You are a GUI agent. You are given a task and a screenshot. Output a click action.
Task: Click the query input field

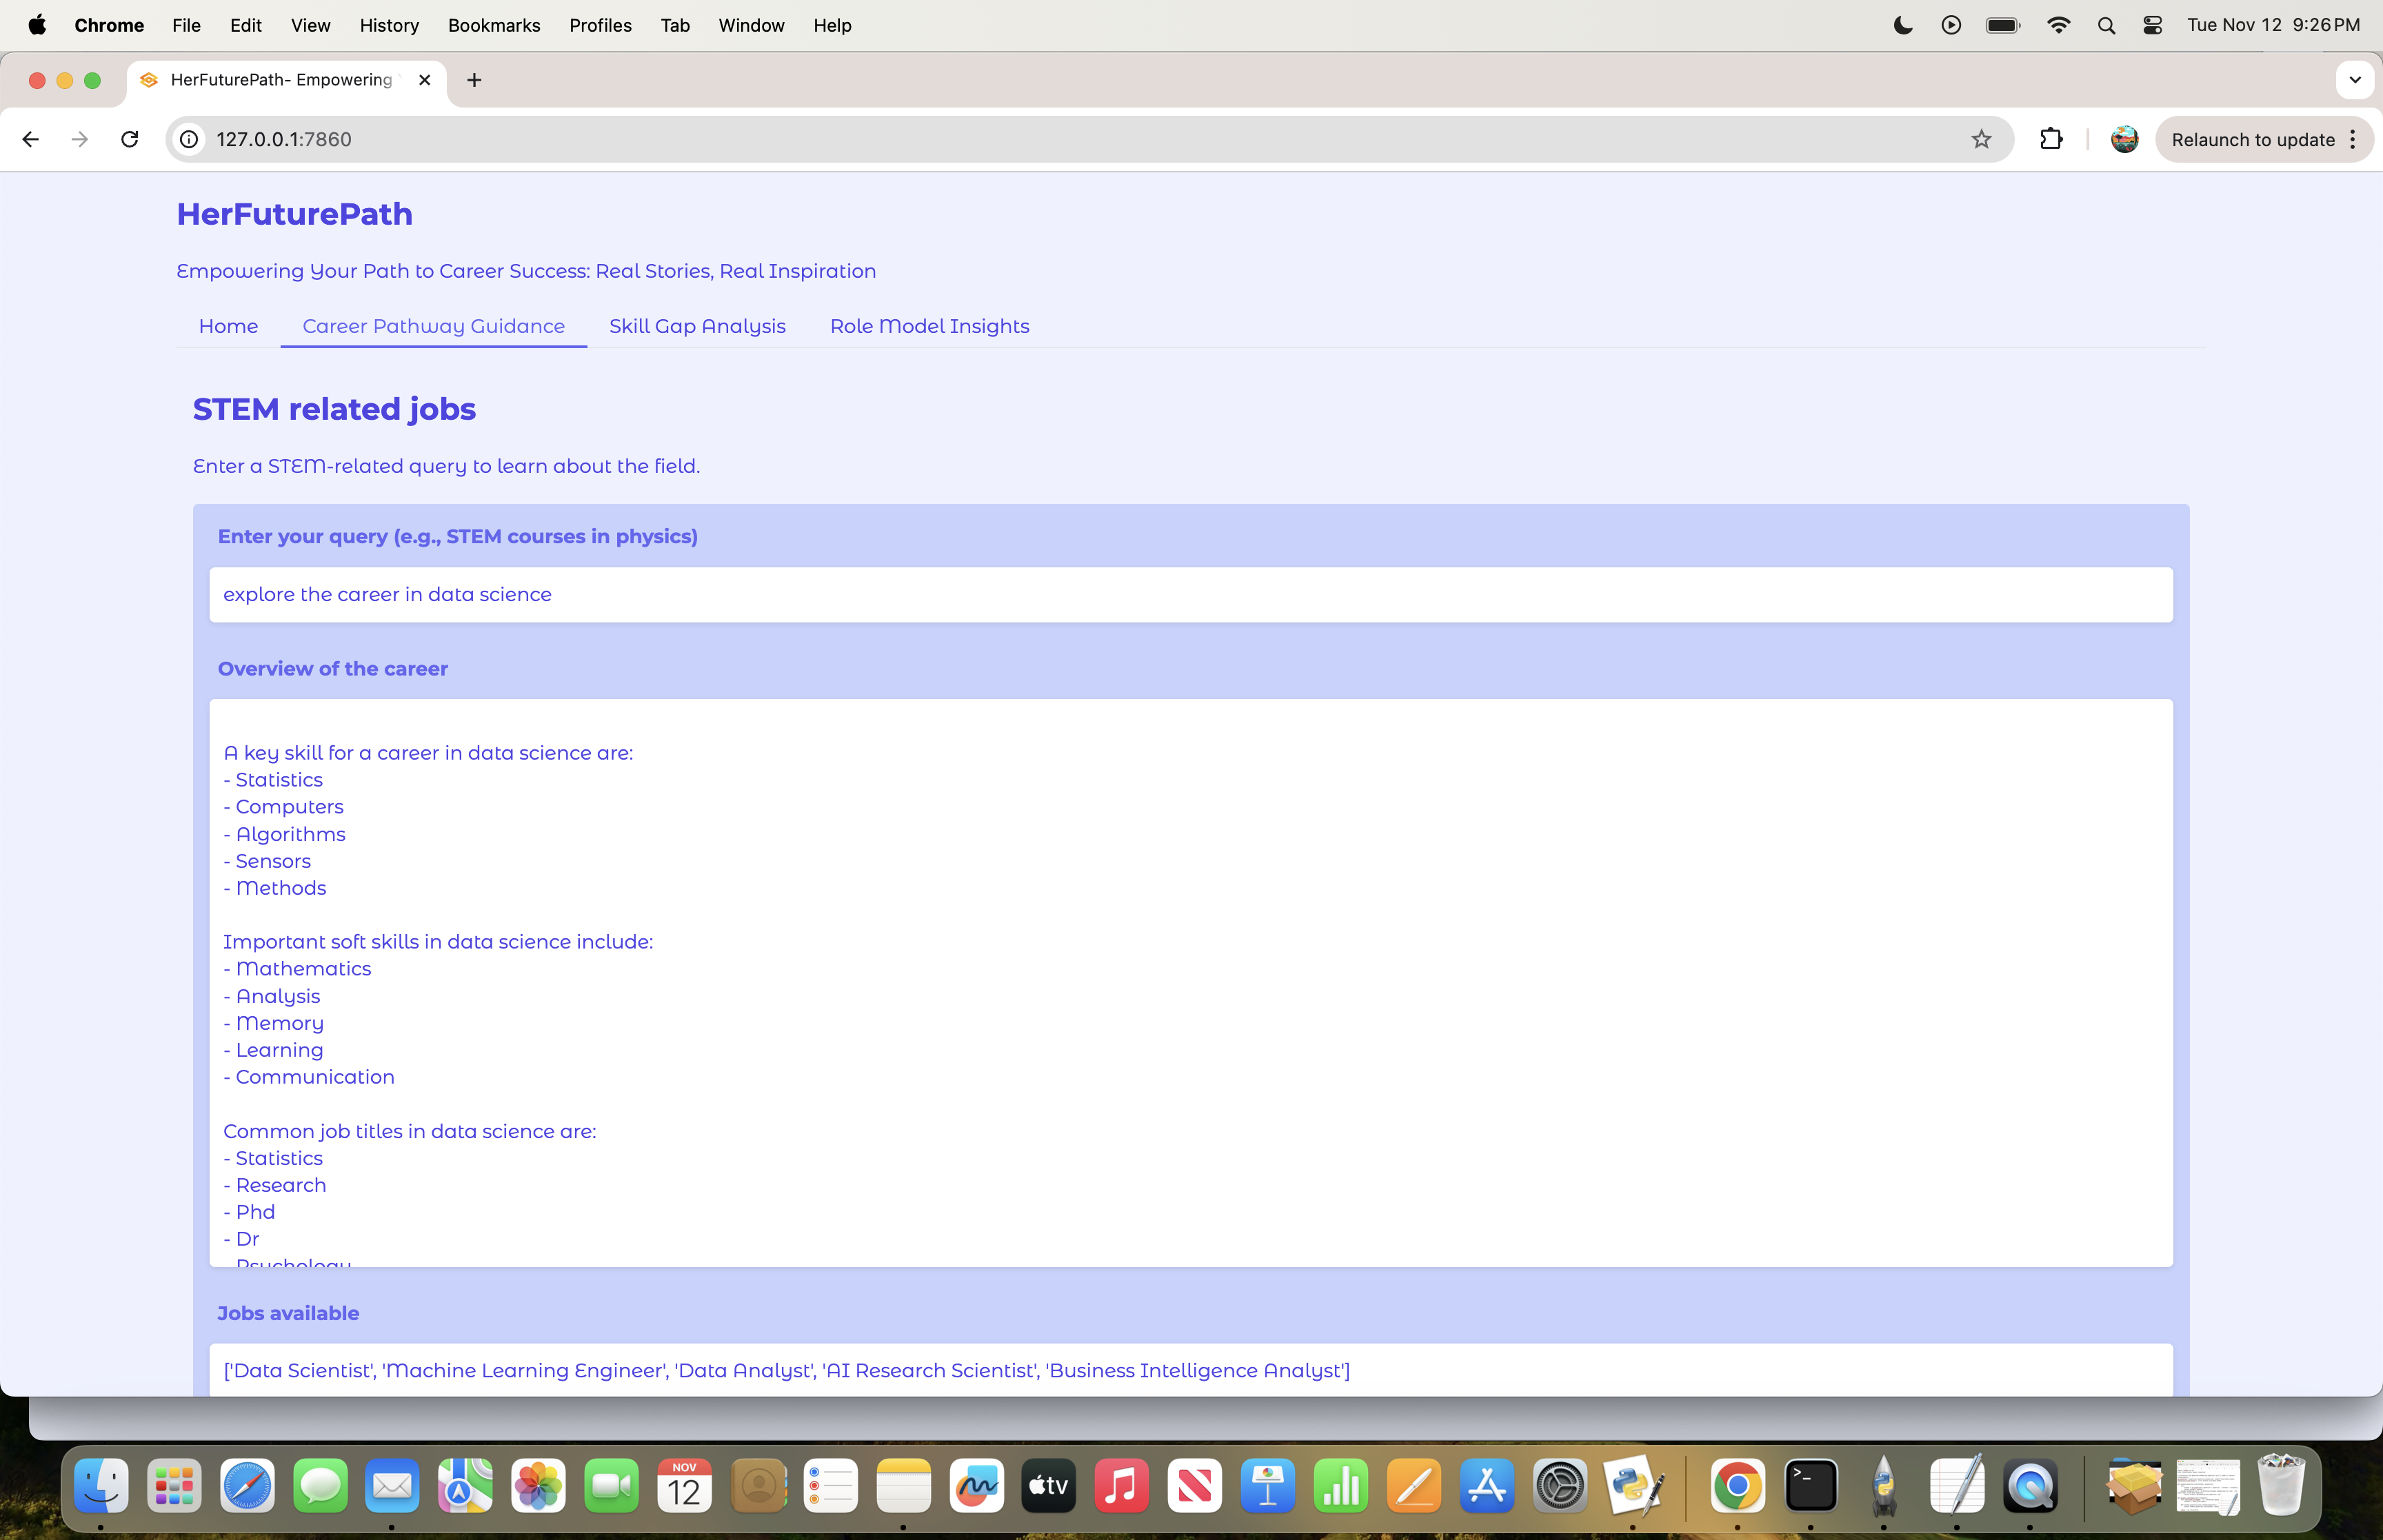click(1190, 595)
